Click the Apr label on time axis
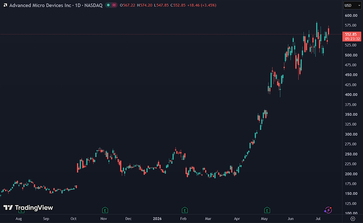 tap(237, 219)
